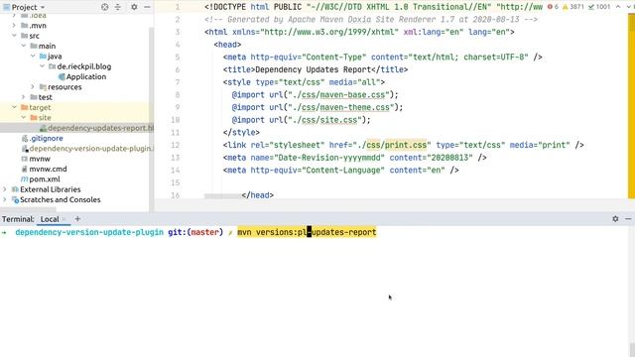Collapse the src folder
Screen dimensions: 635x357
click(x=14, y=36)
